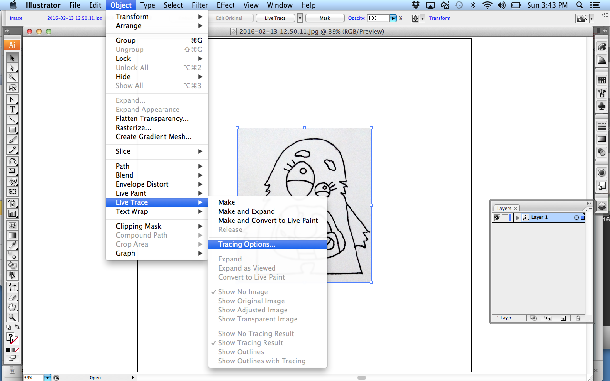610x381 pixels.
Task: Select the Lasso tool
Action: pos(12,88)
